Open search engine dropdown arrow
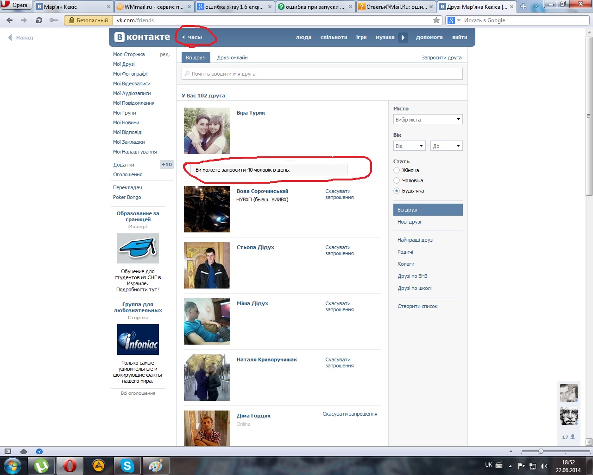Image resolution: width=593 pixels, height=475 pixels. point(459,20)
